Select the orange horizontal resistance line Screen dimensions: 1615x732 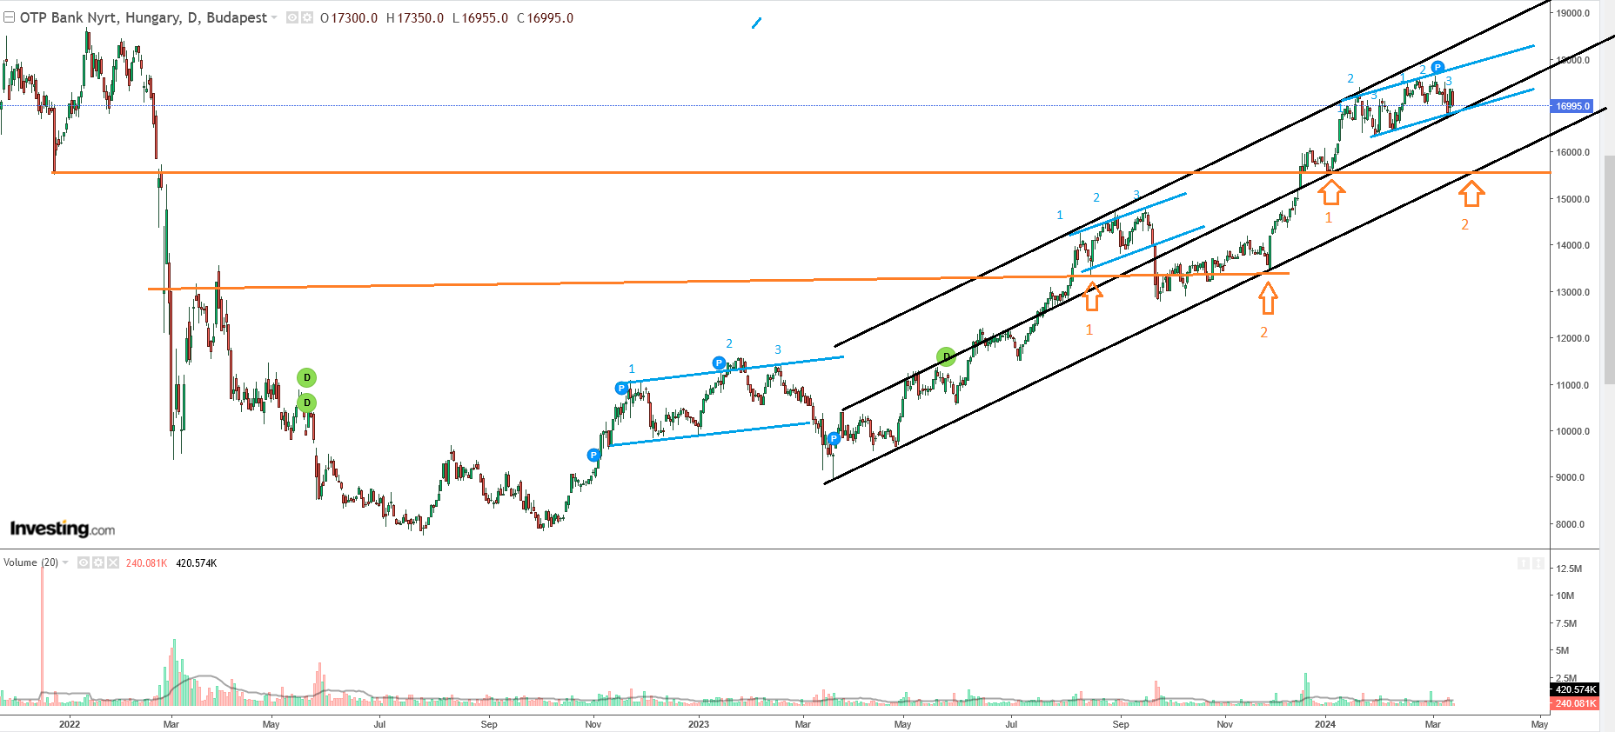point(783,172)
